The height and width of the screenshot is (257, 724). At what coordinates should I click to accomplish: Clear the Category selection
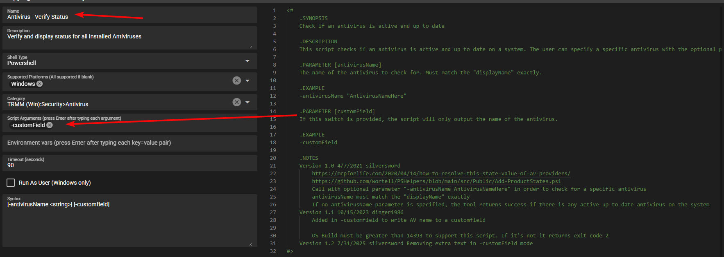tap(236, 102)
